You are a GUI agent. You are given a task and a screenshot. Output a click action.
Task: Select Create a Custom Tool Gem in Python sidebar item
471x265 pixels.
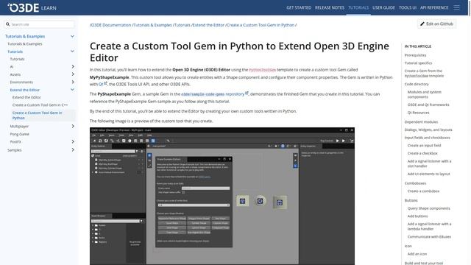coord(38,116)
